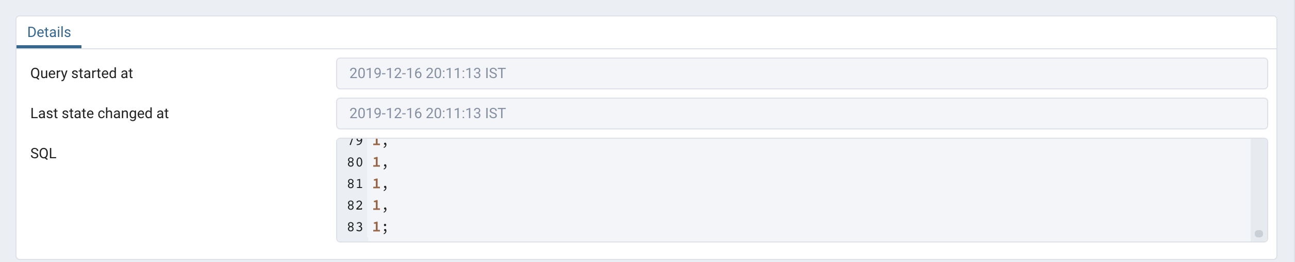Select line number 82 in SQL gutter
Viewport: 1295px width, 262px height.
click(355, 205)
